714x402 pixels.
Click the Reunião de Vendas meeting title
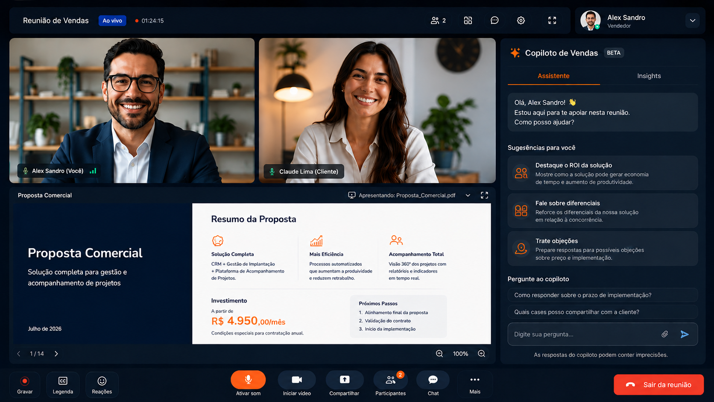(x=56, y=21)
